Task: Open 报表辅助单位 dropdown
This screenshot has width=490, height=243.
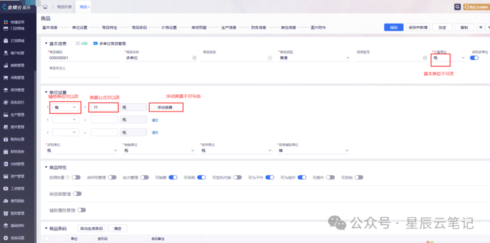Action: [313, 151]
